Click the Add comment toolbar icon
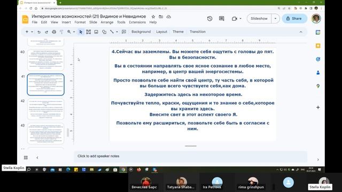 pos(124,32)
